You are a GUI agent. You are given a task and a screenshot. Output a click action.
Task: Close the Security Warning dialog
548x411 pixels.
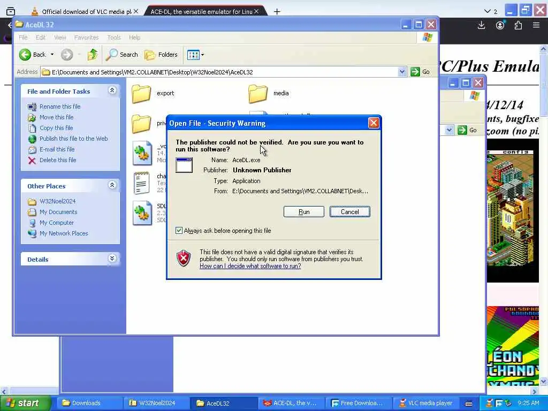pos(373,123)
